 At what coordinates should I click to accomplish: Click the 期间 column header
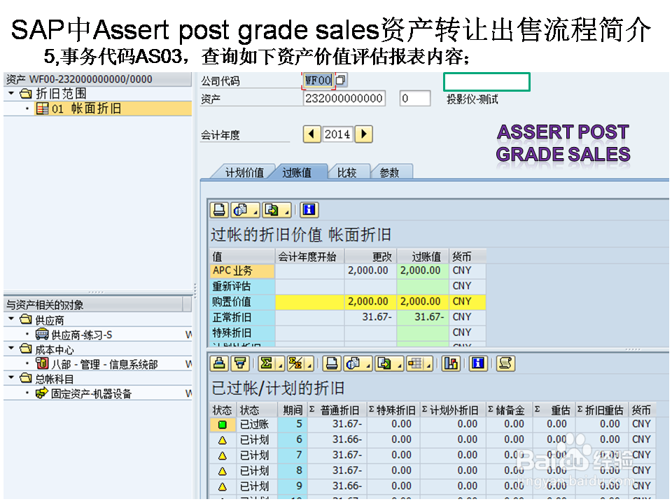293,410
